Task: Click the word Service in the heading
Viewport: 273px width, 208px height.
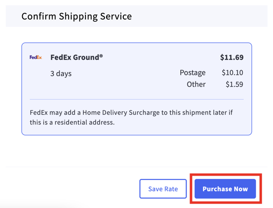Action: [116, 16]
